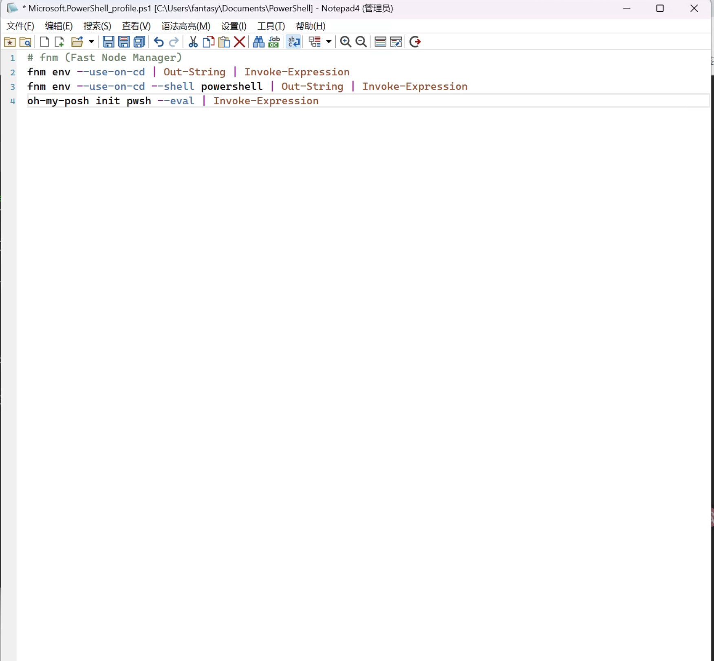Click the Cut scissors icon
The height and width of the screenshot is (661, 714).
click(x=193, y=42)
